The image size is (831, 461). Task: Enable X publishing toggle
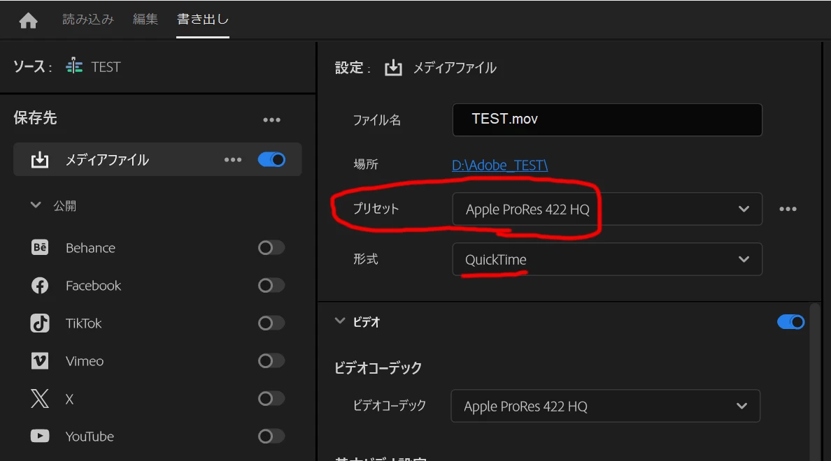point(271,399)
